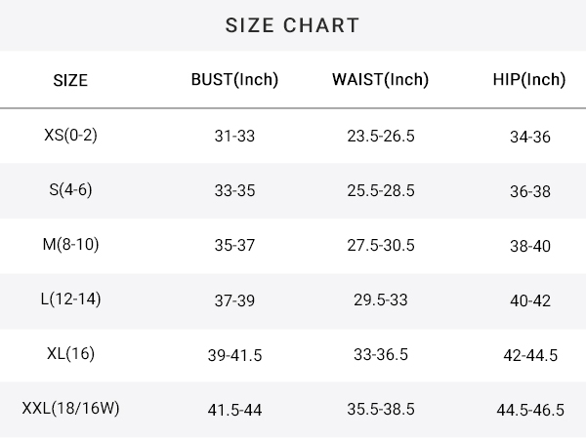
Task: Click the XL(16) size row label
Action: 70,353
